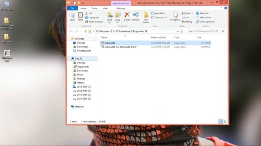Open Music folder in navigation pane
This screenshot has width=261, height=146.
pyautogui.click(x=80, y=75)
